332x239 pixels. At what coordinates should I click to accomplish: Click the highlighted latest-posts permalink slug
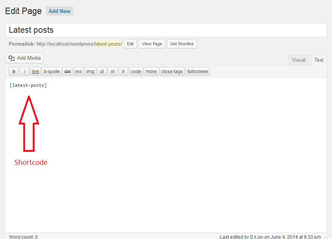click(x=108, y=44)
